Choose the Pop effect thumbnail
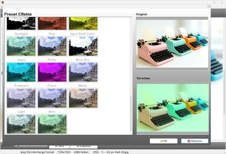The height and width of the screenshot is (154, 226). tap(52, 47)
